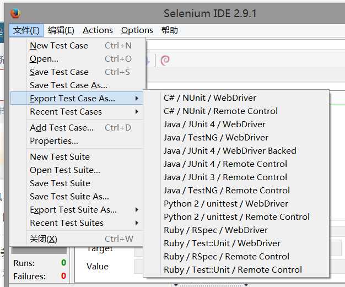Image resolution: width=345 pixels, height=287 pixels.
Task: Open the Actions menu
Action: tap(98, 30)
